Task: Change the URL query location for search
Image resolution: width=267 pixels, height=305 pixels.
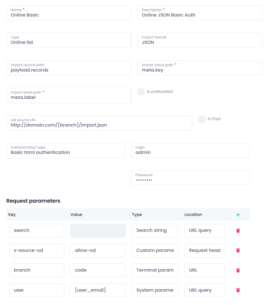Action: point(204,231)
